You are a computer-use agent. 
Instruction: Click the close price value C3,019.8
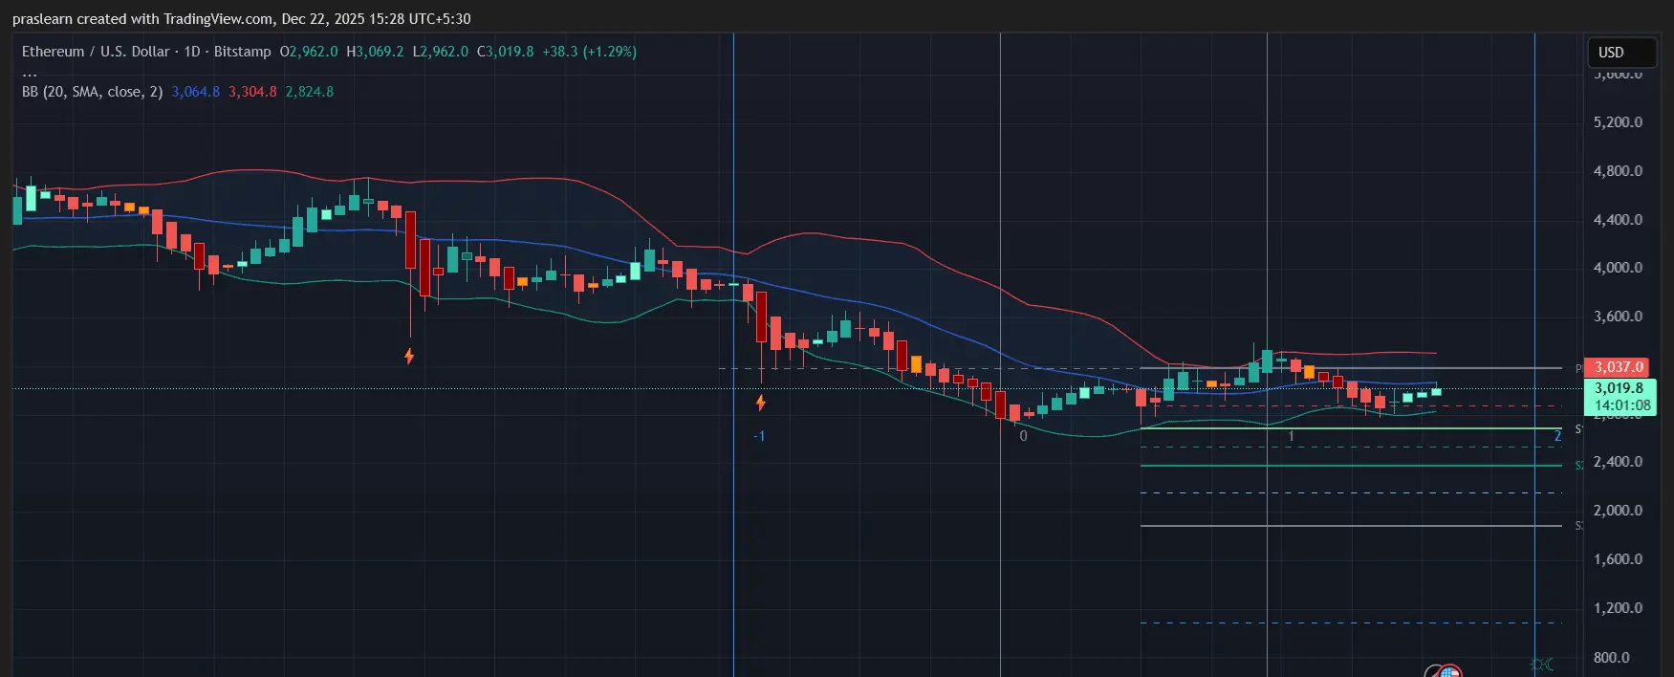coord(506,52)
